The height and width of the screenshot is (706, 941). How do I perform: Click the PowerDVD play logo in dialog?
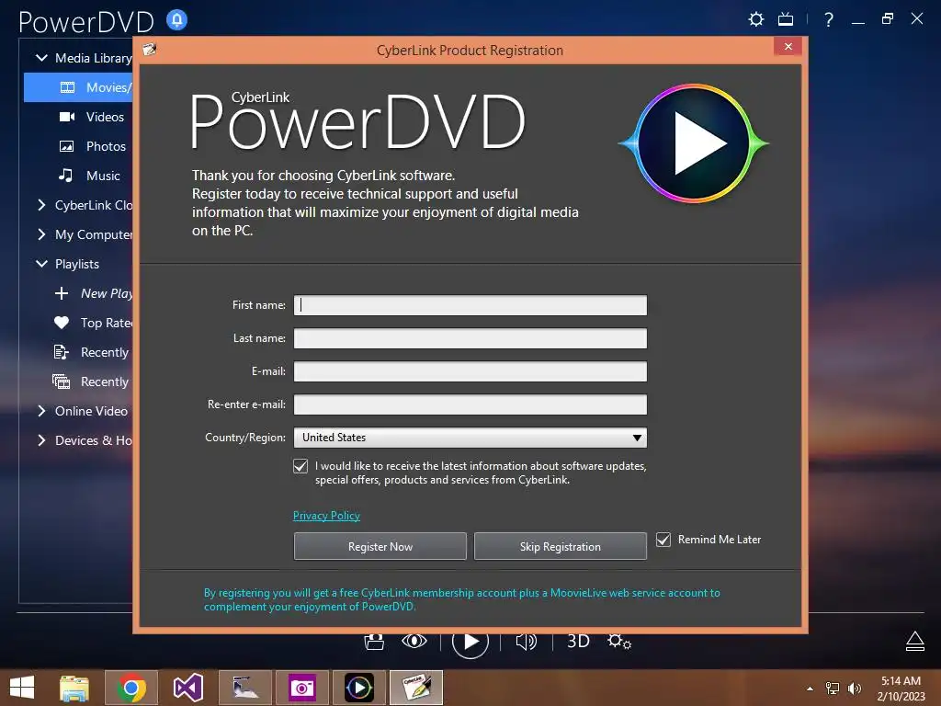(x=694, y=143)
